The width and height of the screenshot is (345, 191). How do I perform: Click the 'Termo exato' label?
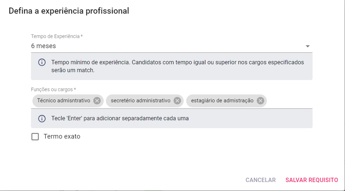pyautogui.click(x=62, y=136)
